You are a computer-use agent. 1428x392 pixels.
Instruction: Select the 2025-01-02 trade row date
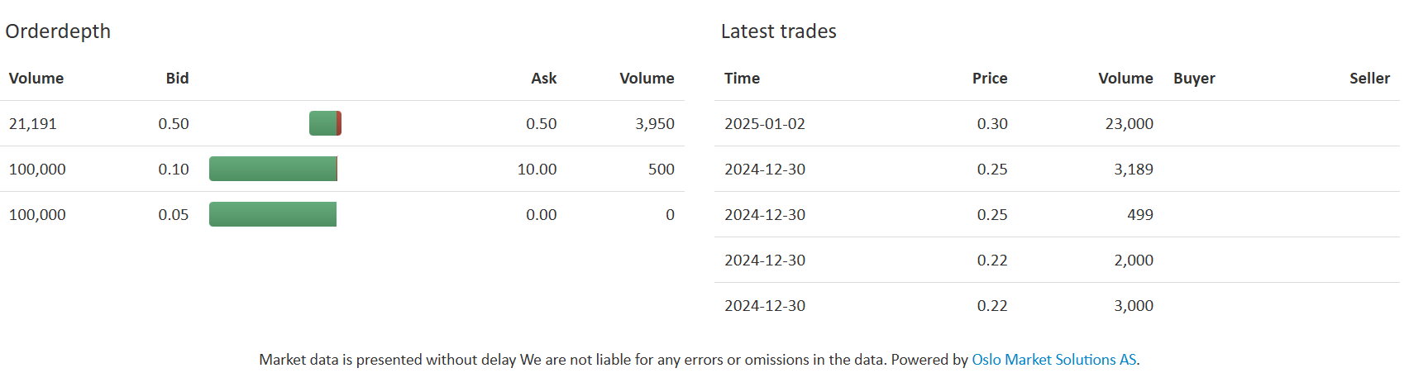pos(765,124)
